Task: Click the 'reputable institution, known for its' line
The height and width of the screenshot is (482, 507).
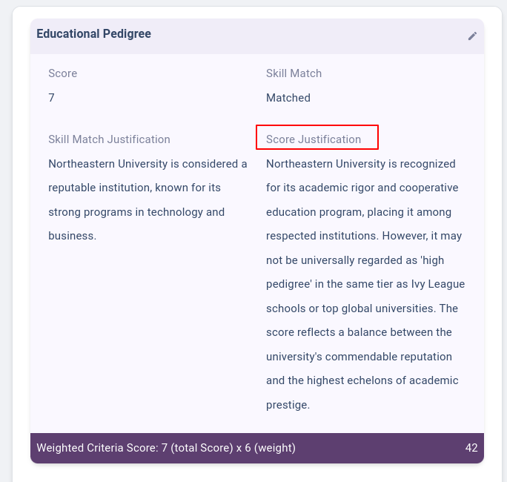Action: point(134,188)
